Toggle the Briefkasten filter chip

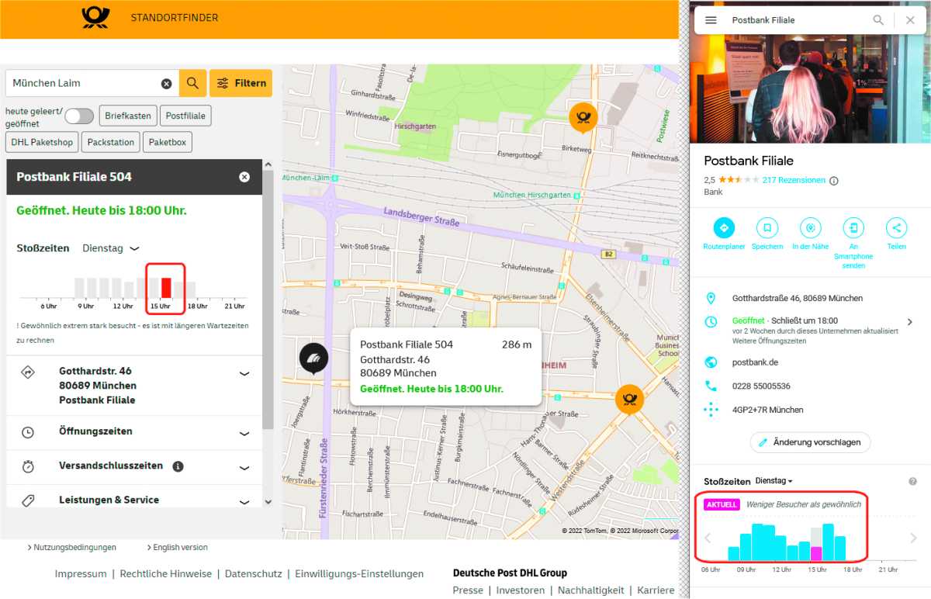coord(128,116)
